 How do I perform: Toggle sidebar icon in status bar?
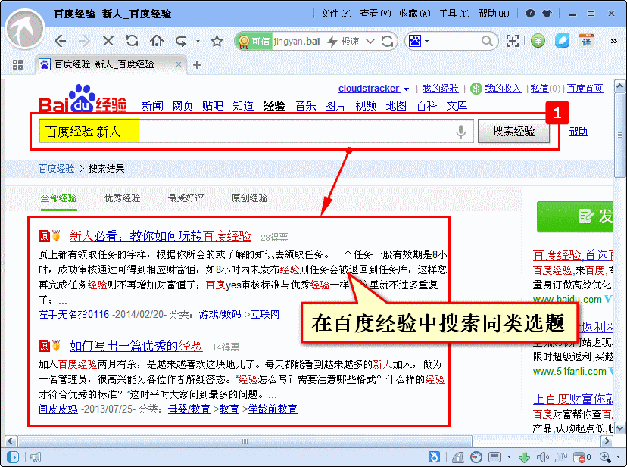(13, 457)
